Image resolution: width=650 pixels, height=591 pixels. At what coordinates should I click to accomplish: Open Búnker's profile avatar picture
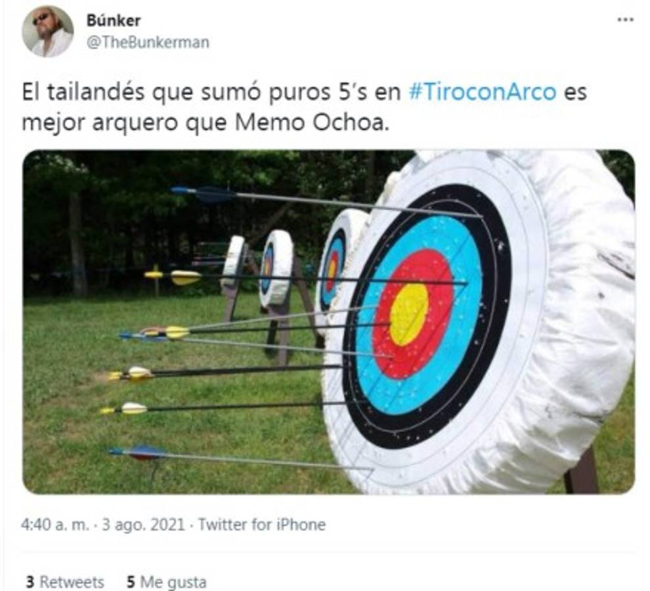click(48, 32)
